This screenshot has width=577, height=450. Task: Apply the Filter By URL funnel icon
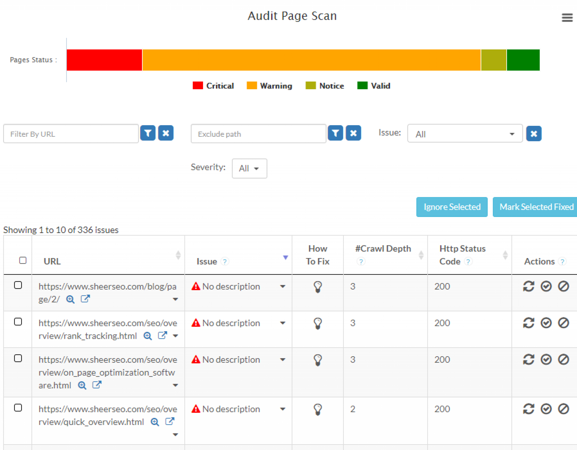tap(148, 133)
